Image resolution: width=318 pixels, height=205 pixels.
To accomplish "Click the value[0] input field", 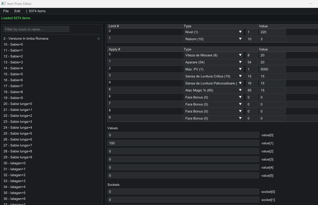I will 183,135.
